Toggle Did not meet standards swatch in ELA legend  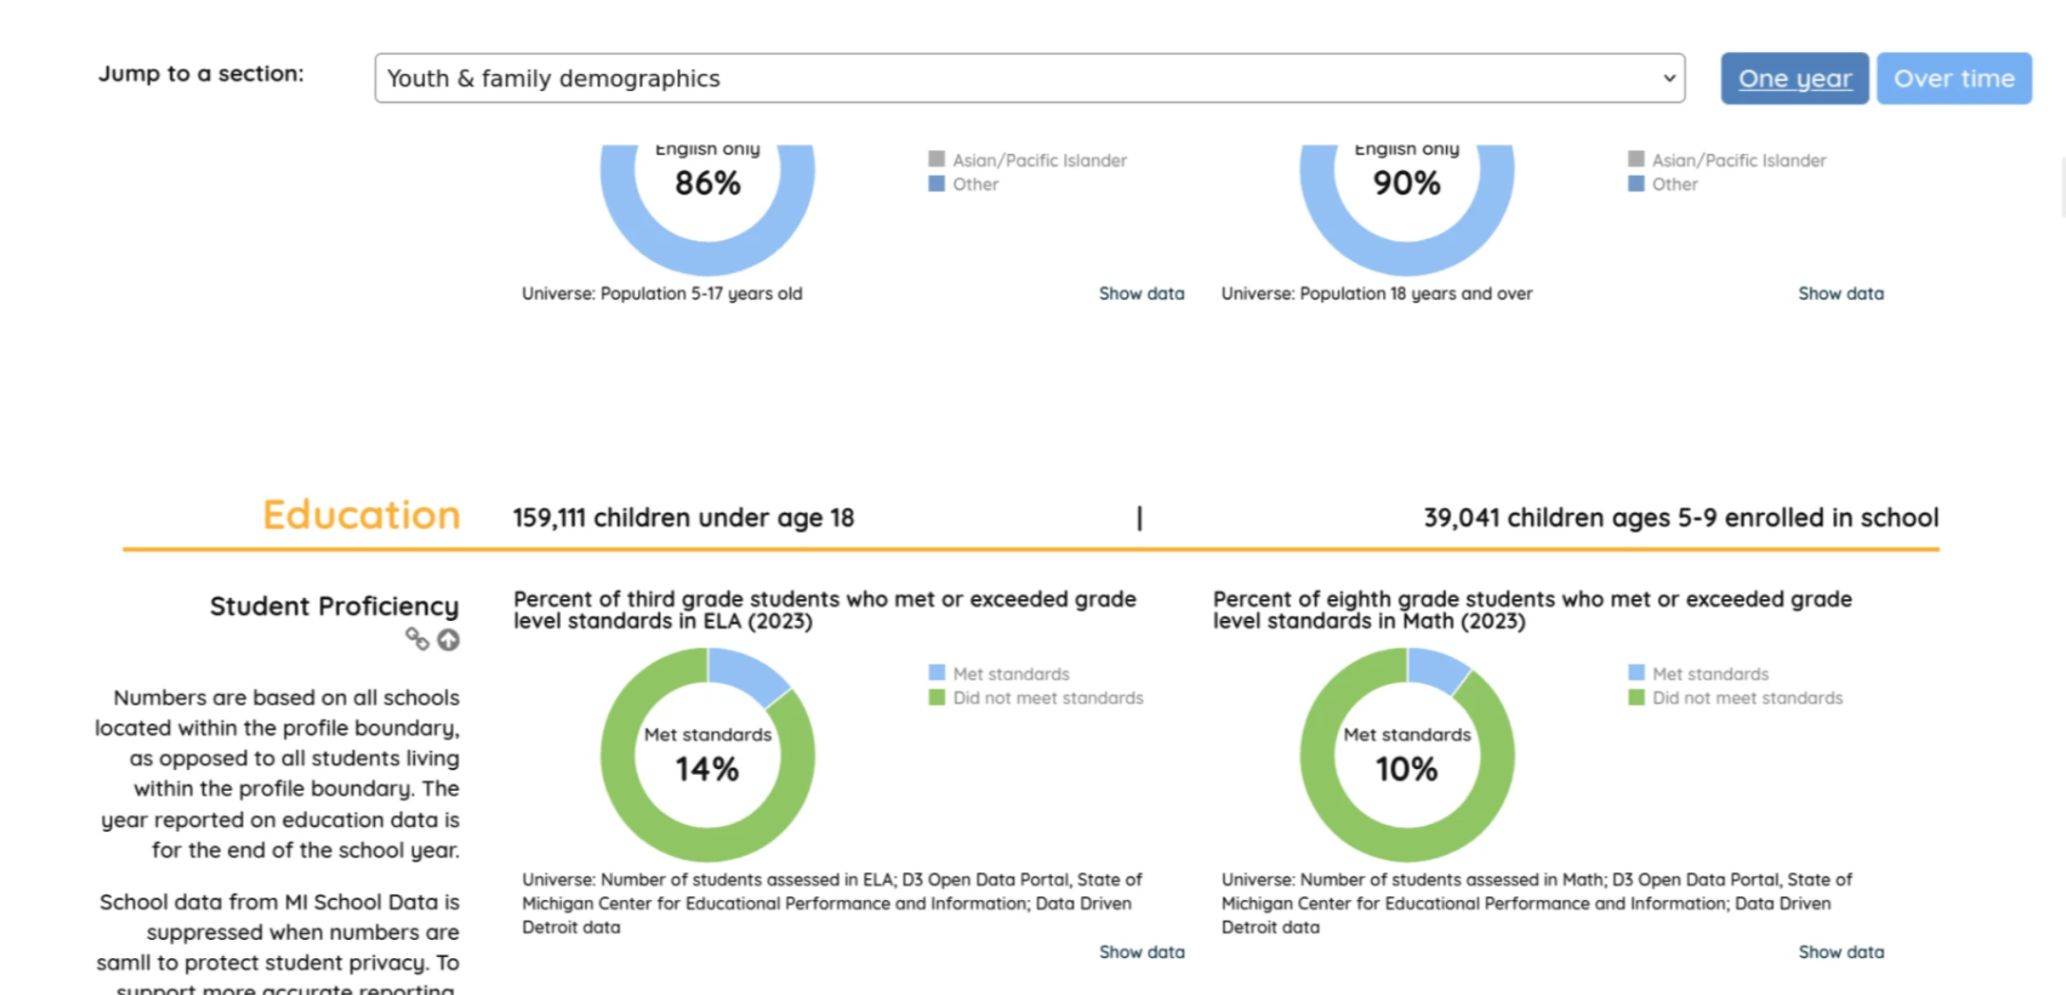click(936, 697)
